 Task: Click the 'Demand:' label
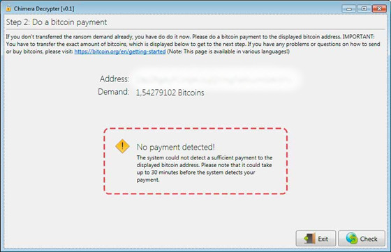[114, 92]
